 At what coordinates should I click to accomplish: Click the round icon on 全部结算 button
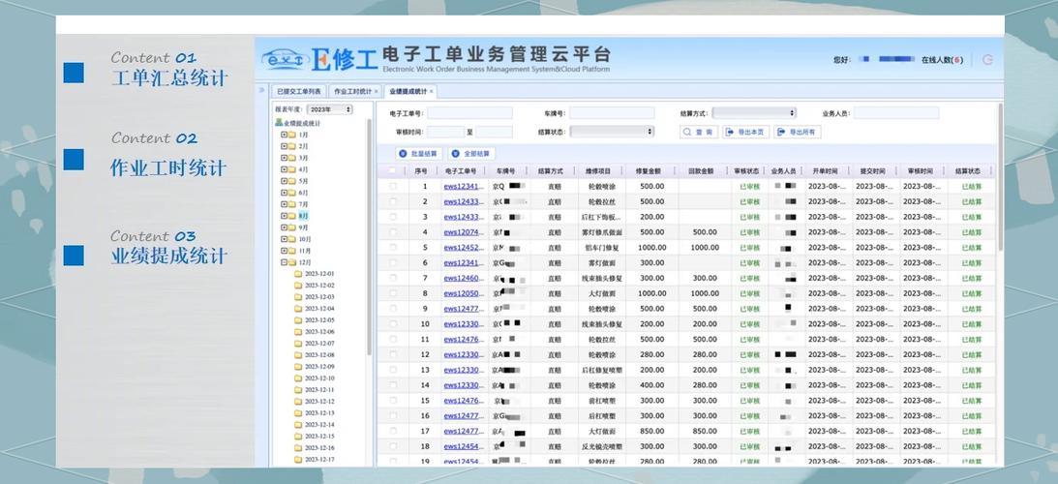click(x=456, y=154)
